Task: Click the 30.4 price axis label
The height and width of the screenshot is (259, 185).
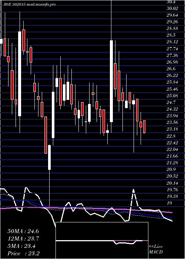Action: (171, 1)
